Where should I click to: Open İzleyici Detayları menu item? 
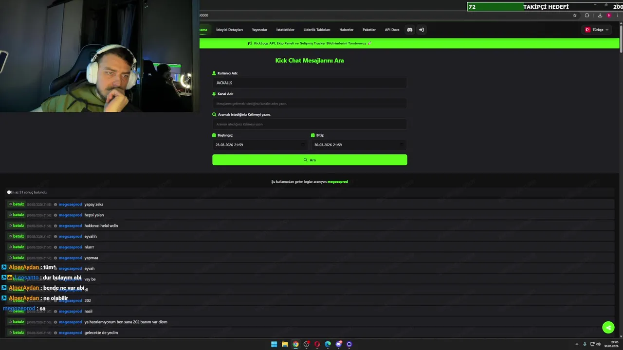click(229, 30)
